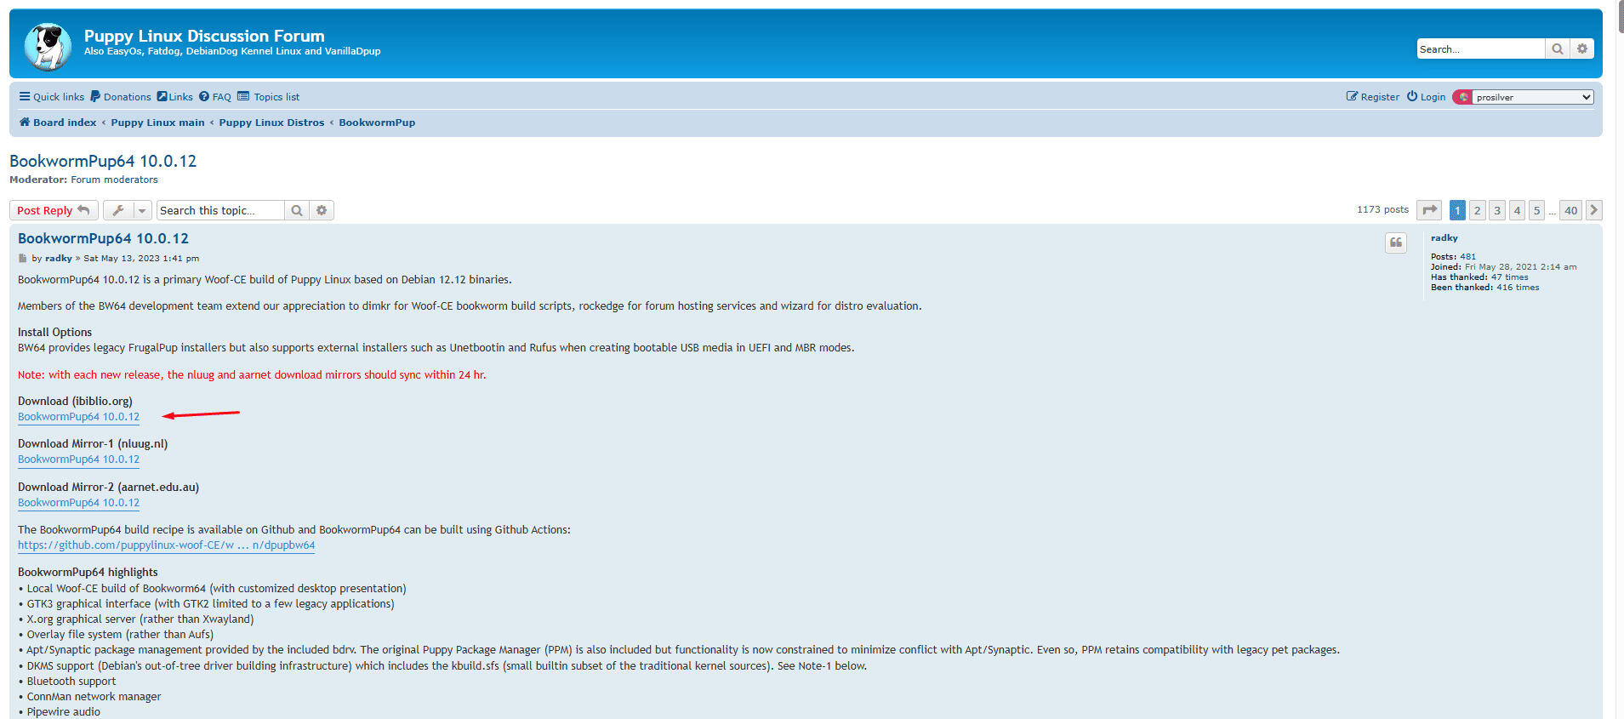Click the 'Bluetooth support' bullet text
This screenshot has height=719, width=1624.
tap(71, 682)
